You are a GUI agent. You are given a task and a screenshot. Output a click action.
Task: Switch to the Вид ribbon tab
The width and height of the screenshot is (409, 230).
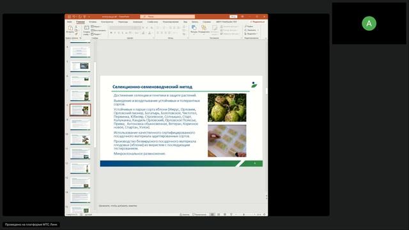tap(185, 22)
